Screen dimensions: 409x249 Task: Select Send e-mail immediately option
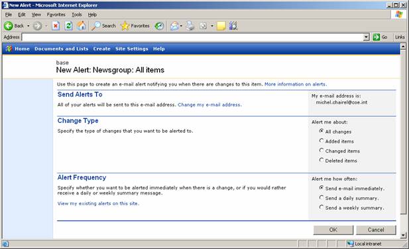(x=321, y=188)
